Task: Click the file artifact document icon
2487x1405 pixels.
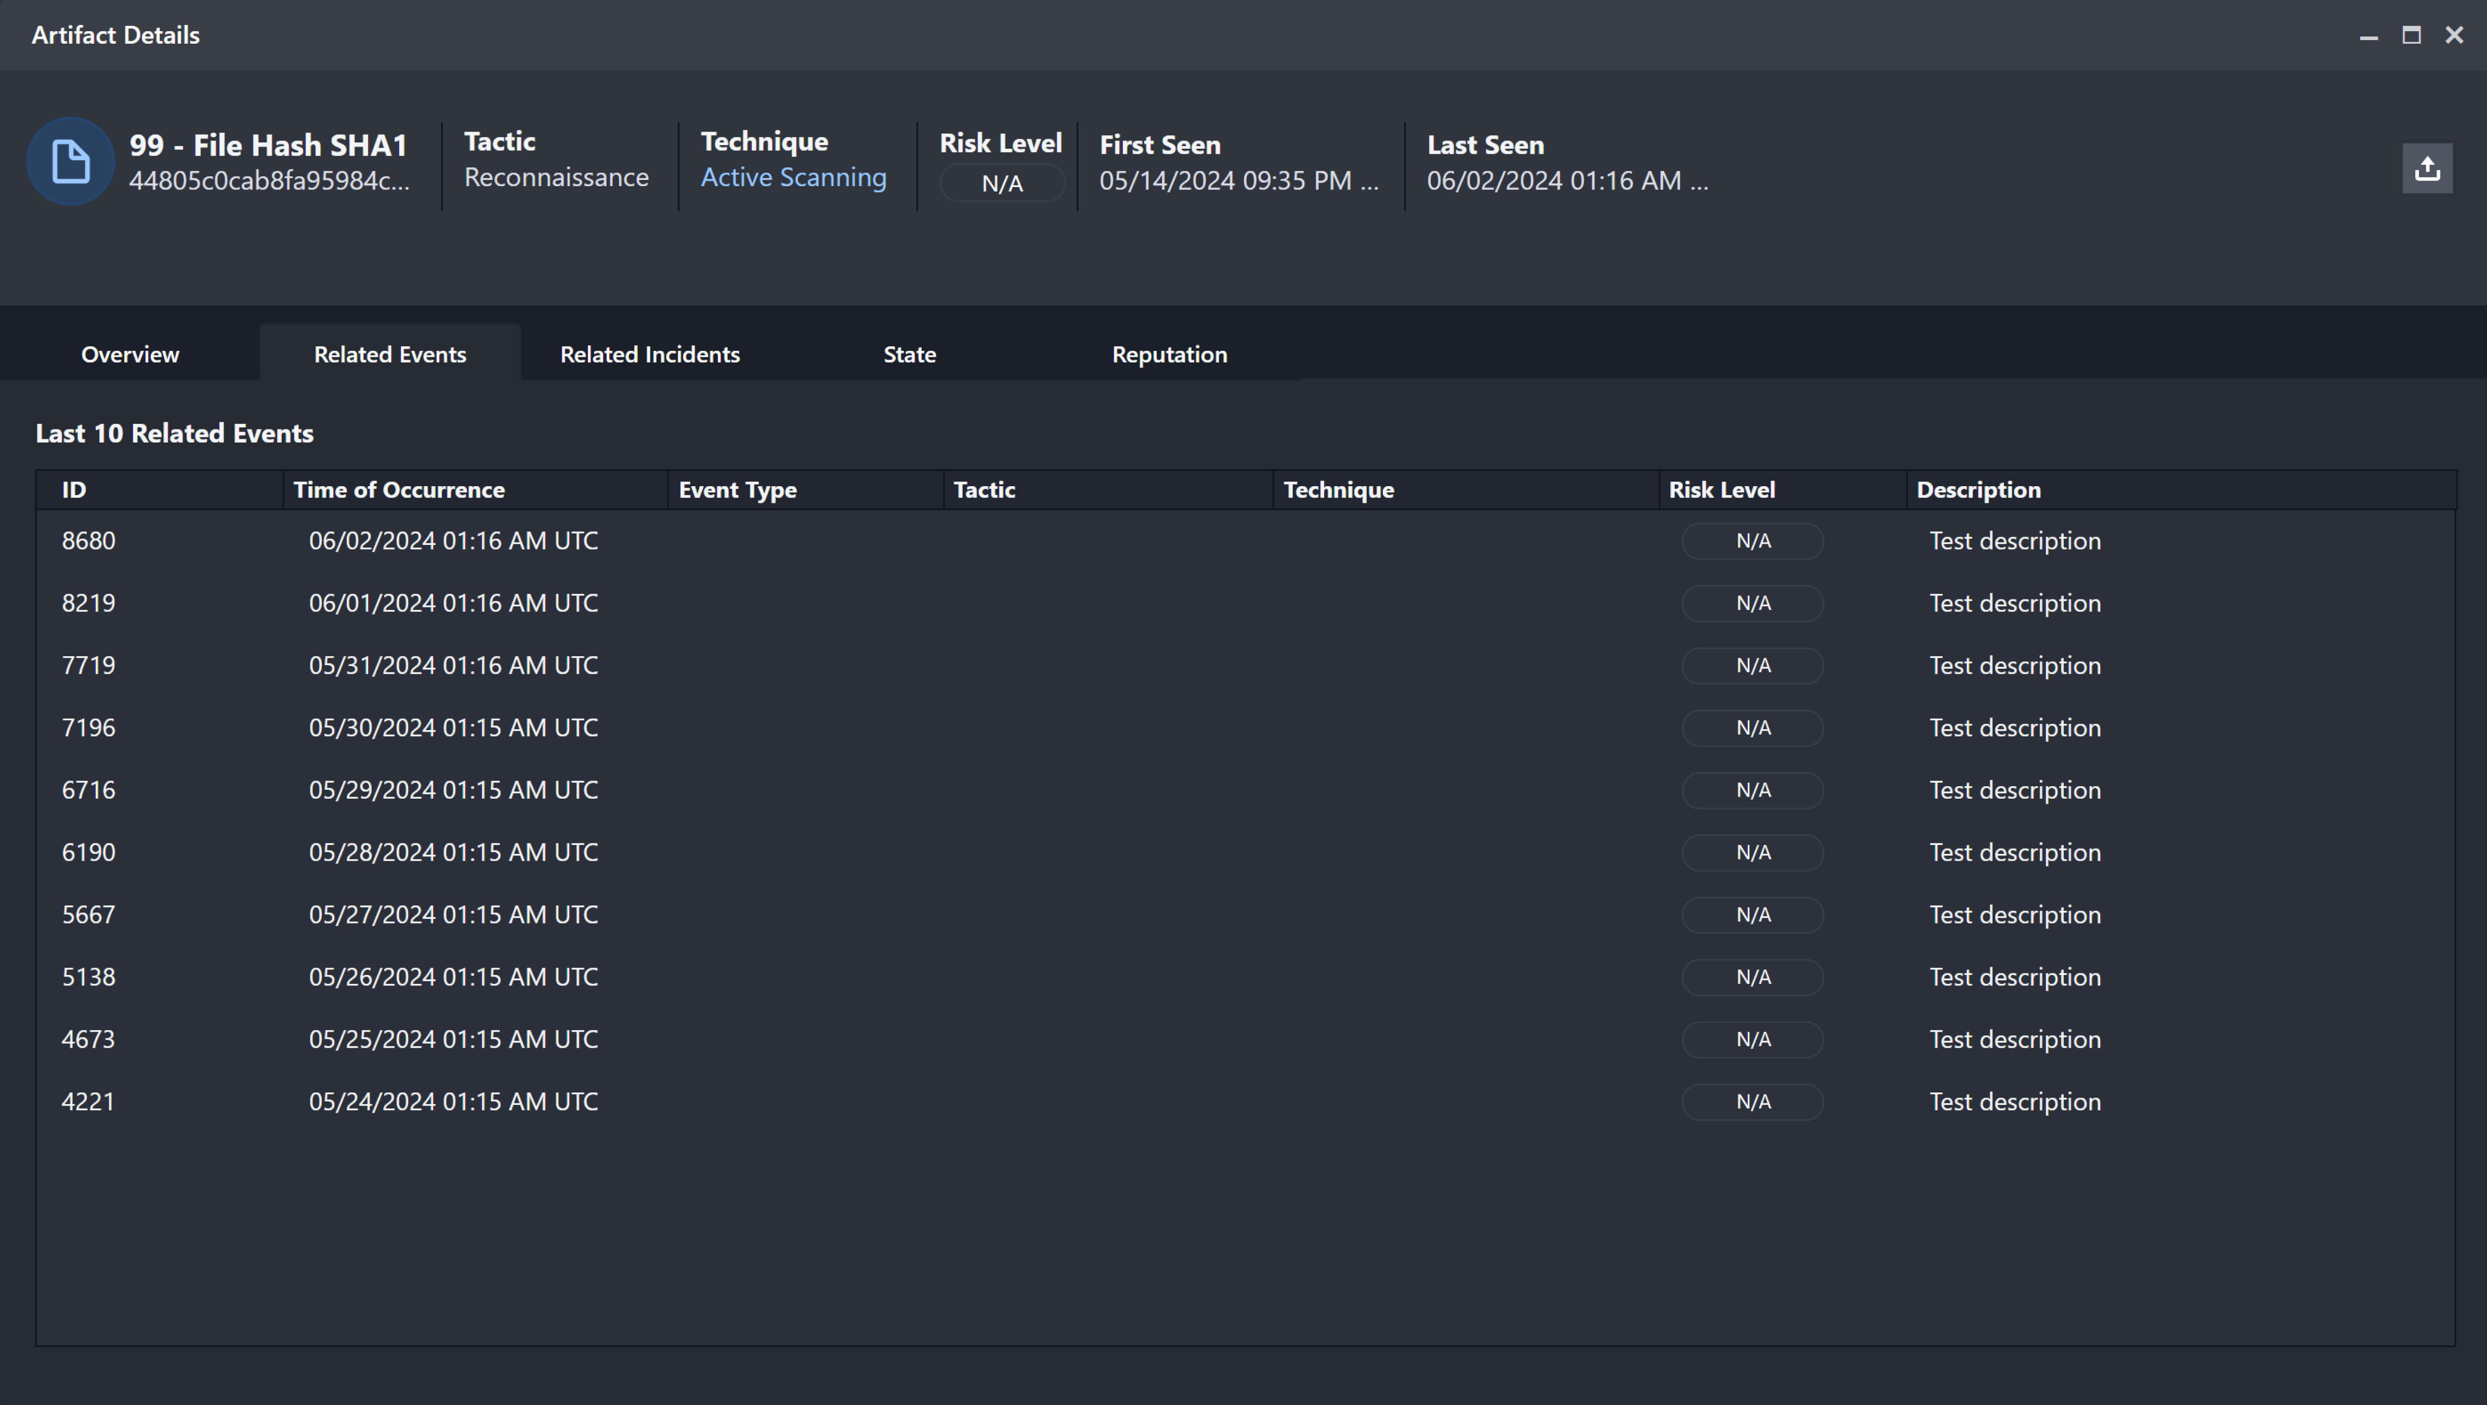Action: tap(71, 161)
